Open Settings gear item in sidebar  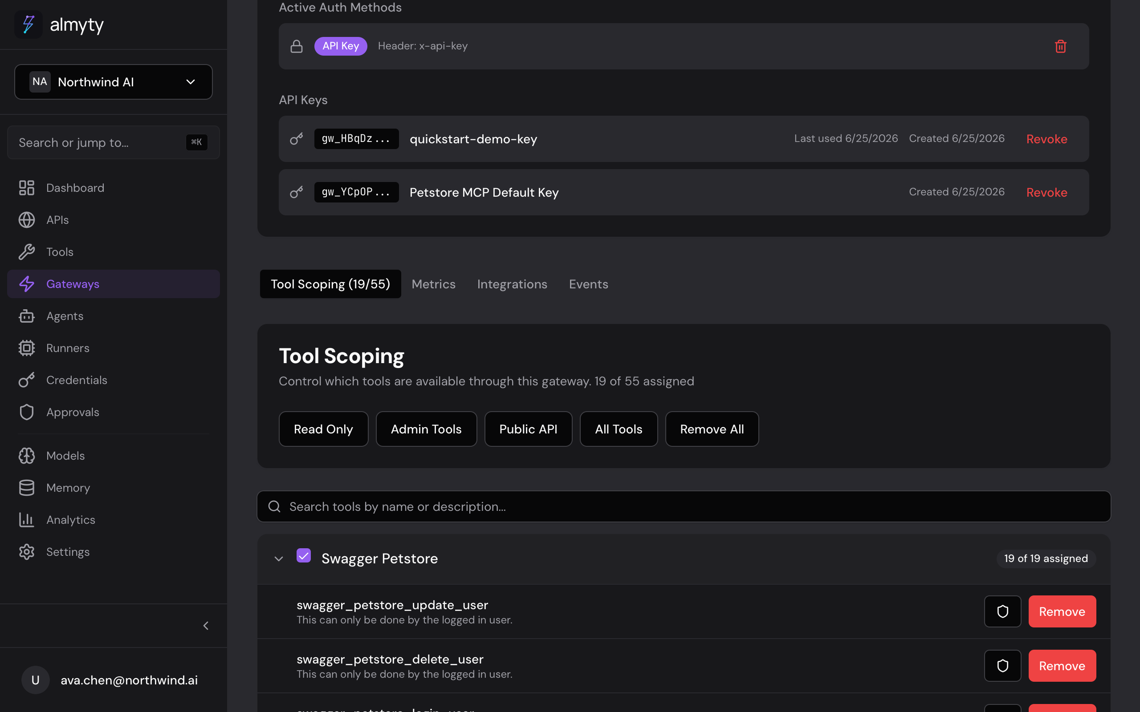point(113,552)
